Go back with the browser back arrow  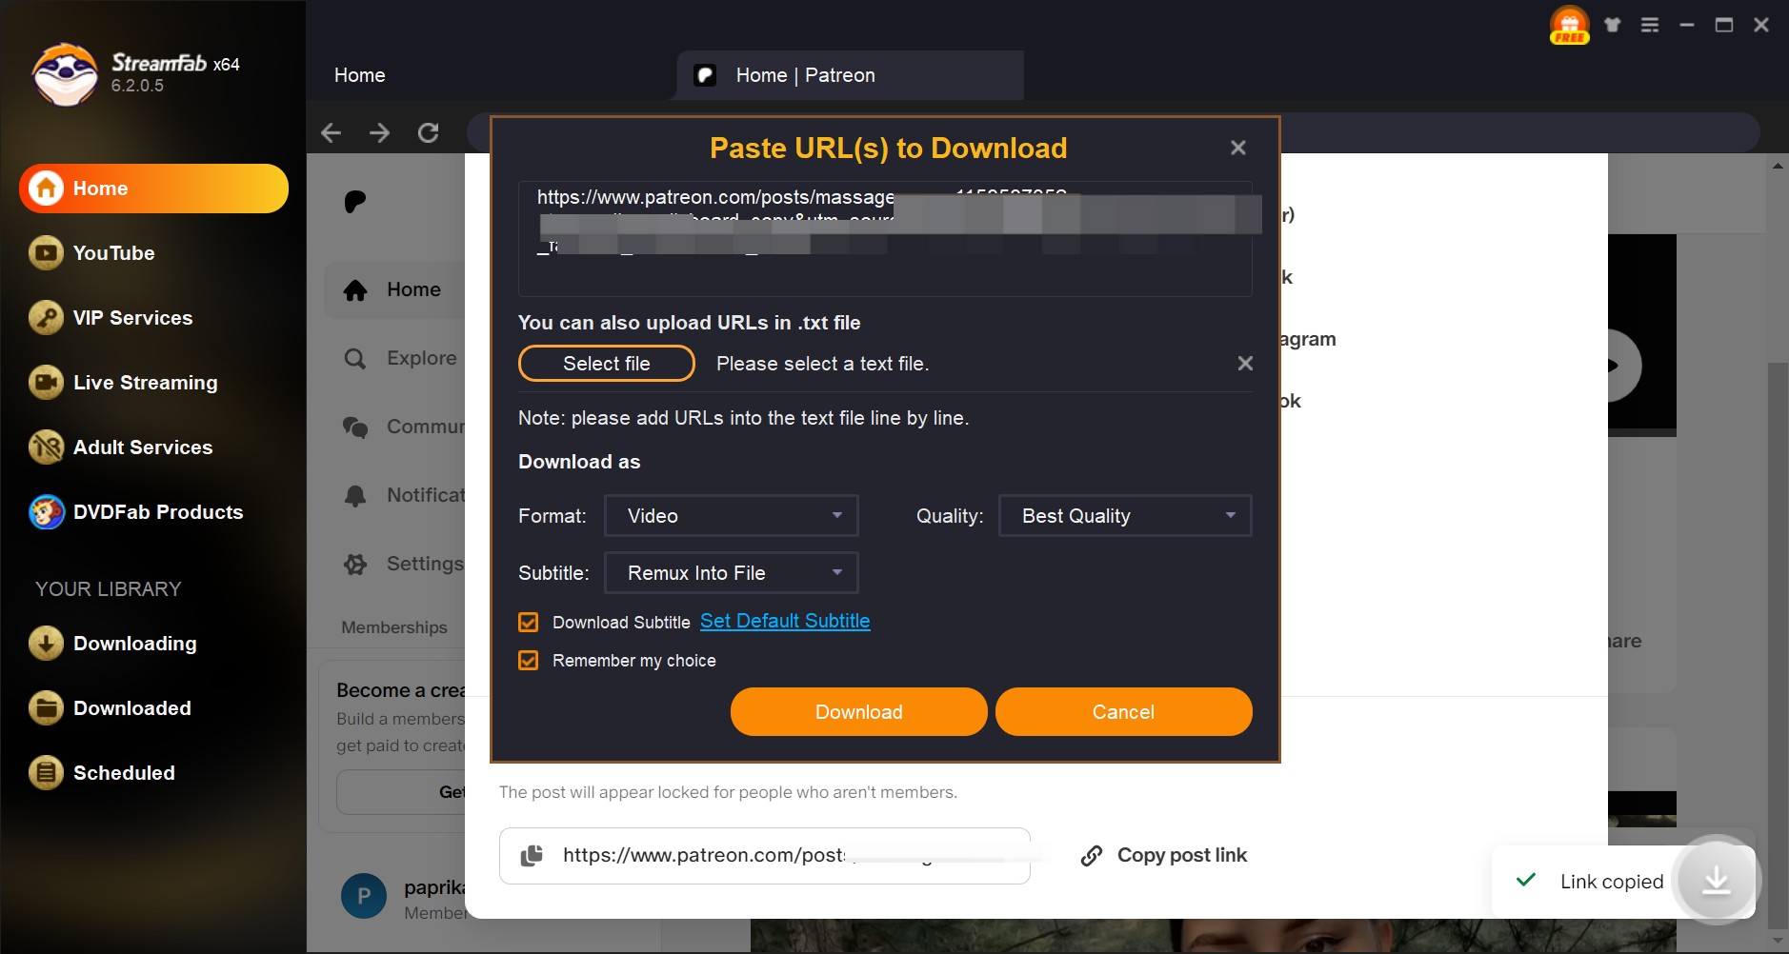pos(331,132)
